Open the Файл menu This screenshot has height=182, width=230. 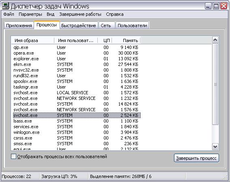[9, 14]
